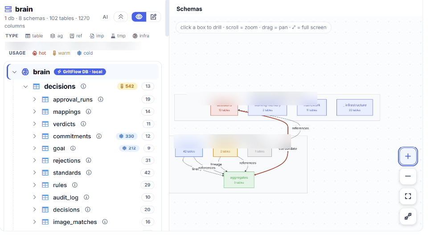The height and width of the screenshot is (240, 435).
Task: Expand the rules table
Action: tap(34, 185)
